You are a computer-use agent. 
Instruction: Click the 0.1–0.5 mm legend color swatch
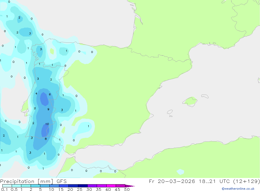tap(7, 186)
